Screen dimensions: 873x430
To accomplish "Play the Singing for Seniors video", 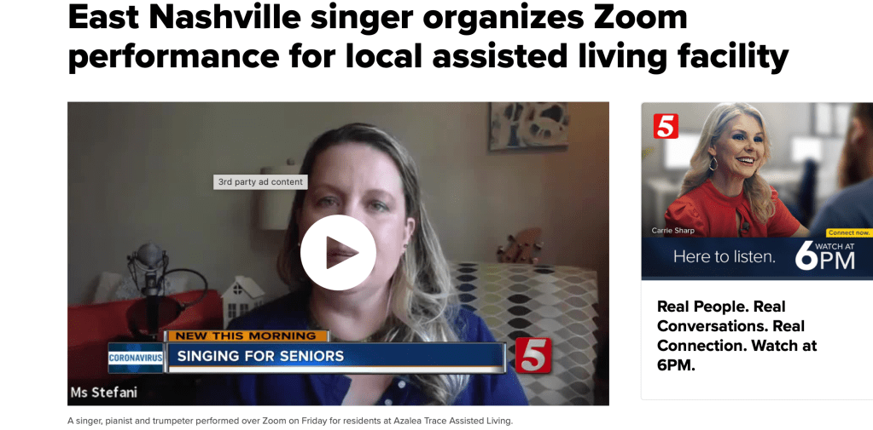I will click(x=338, y=252).
